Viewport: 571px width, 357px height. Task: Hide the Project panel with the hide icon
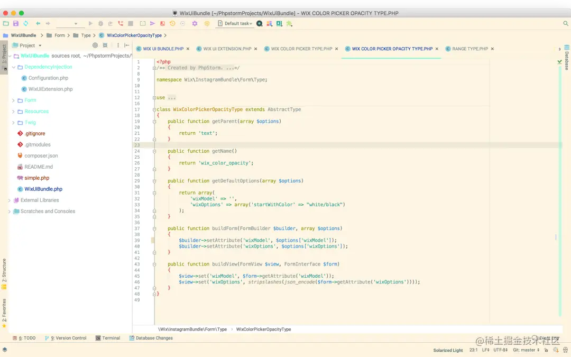127,45
